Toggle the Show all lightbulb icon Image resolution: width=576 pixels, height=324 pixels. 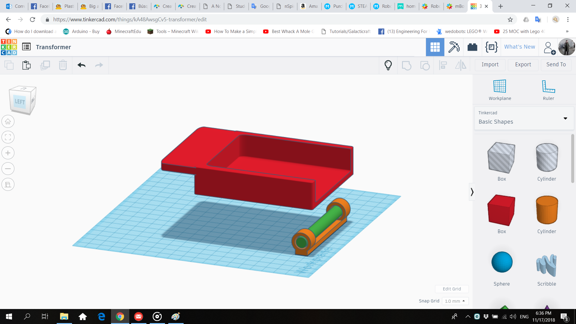(388, 65)
